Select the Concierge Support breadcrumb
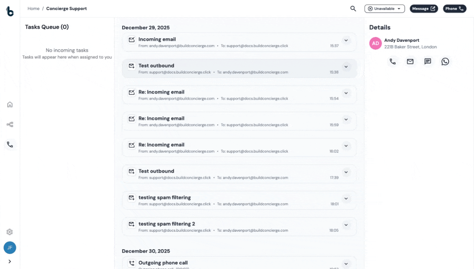The image size is (474, 269). [66, 8]
